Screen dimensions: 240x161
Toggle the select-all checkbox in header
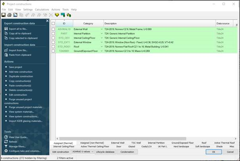tap(53, 23)
